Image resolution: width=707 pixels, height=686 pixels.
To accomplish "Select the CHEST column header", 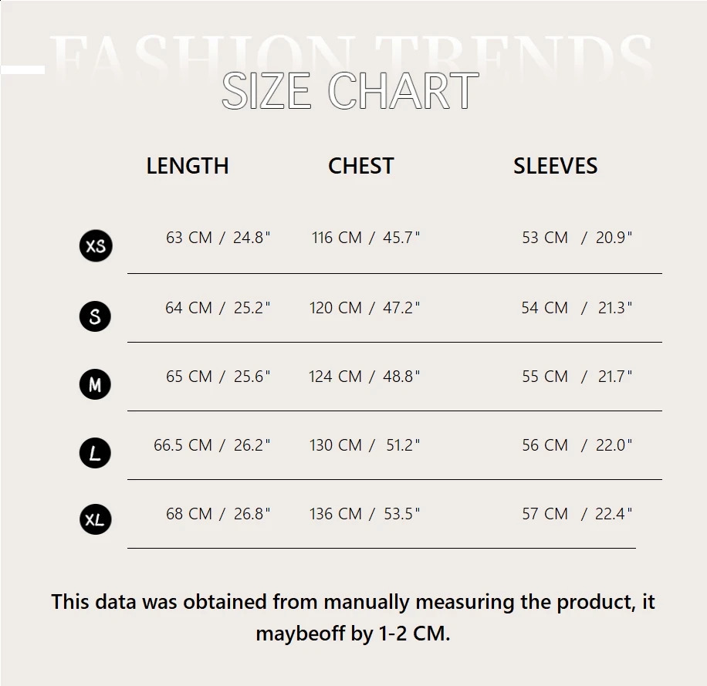I will pyautogui.click(x=360, y=166).
